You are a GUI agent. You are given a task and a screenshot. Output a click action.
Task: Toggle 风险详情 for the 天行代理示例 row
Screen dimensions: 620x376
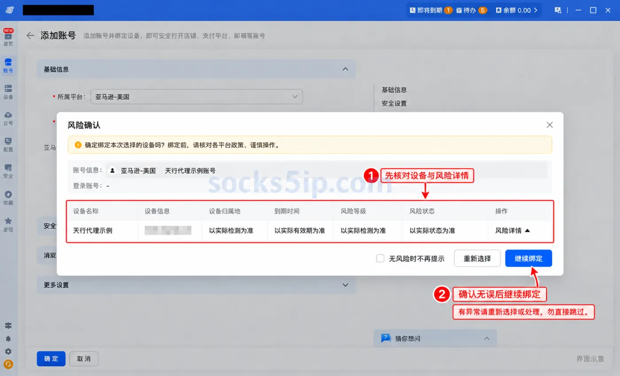512,230
